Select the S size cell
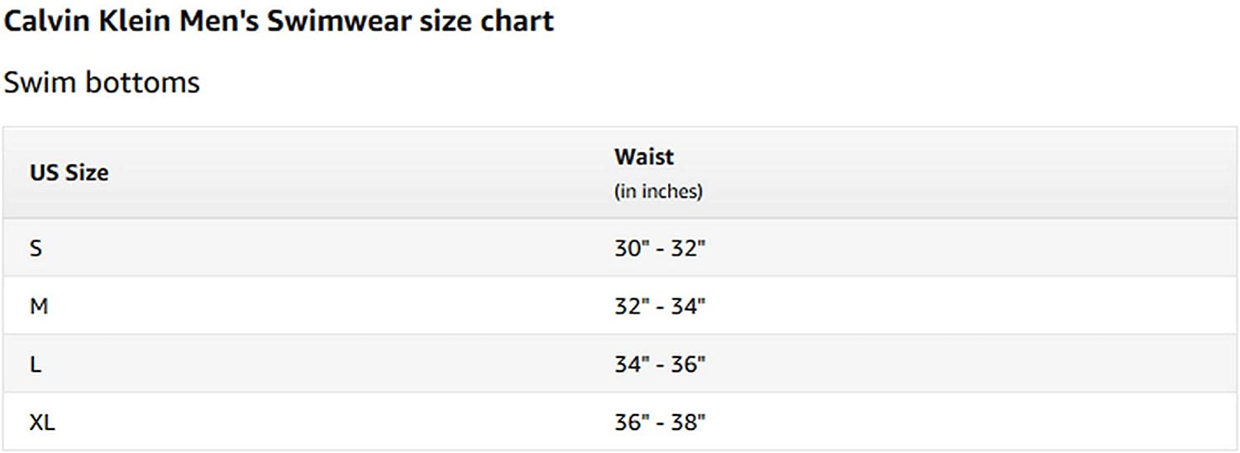The image size is (1240, 453). click(36, 248)
